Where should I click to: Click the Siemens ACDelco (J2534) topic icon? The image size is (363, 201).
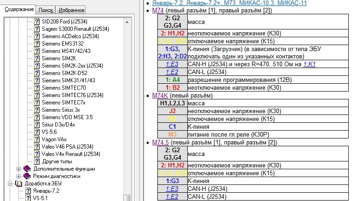tap(37, 36)
